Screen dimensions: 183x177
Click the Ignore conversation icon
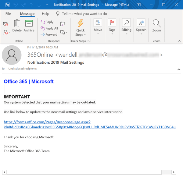[x=5, y=24]
